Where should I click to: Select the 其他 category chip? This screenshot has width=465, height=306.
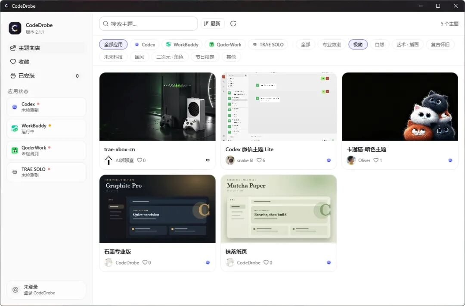tap(231, 57)
